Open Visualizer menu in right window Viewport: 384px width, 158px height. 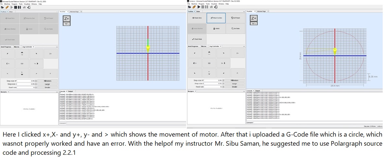214,4
